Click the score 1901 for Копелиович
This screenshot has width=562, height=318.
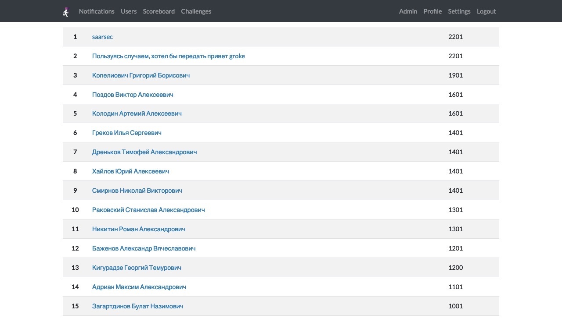(x=456, y=75)
